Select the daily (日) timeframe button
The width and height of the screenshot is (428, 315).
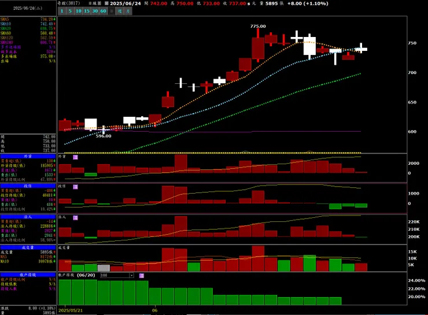click(x=112, y=11)
